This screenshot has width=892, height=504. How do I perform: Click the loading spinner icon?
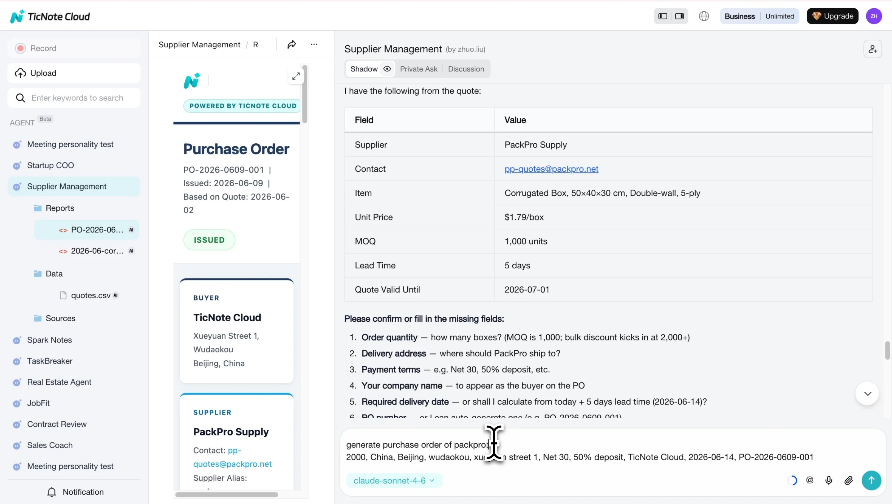(x=792, y=480)
